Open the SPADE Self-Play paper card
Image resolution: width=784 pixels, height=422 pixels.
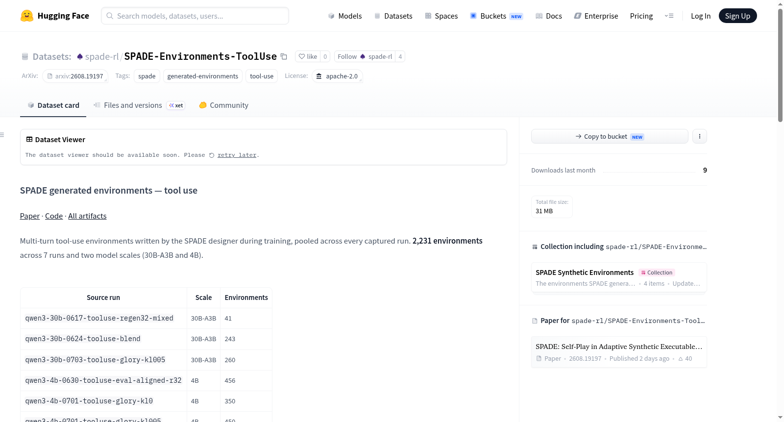coord(619,352)
